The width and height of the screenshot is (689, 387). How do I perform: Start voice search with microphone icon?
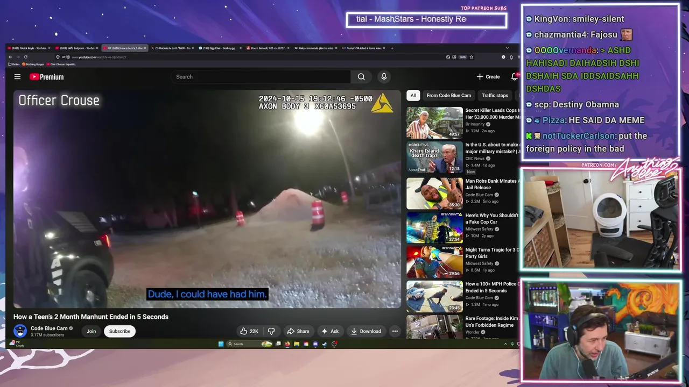pos(384,77)
